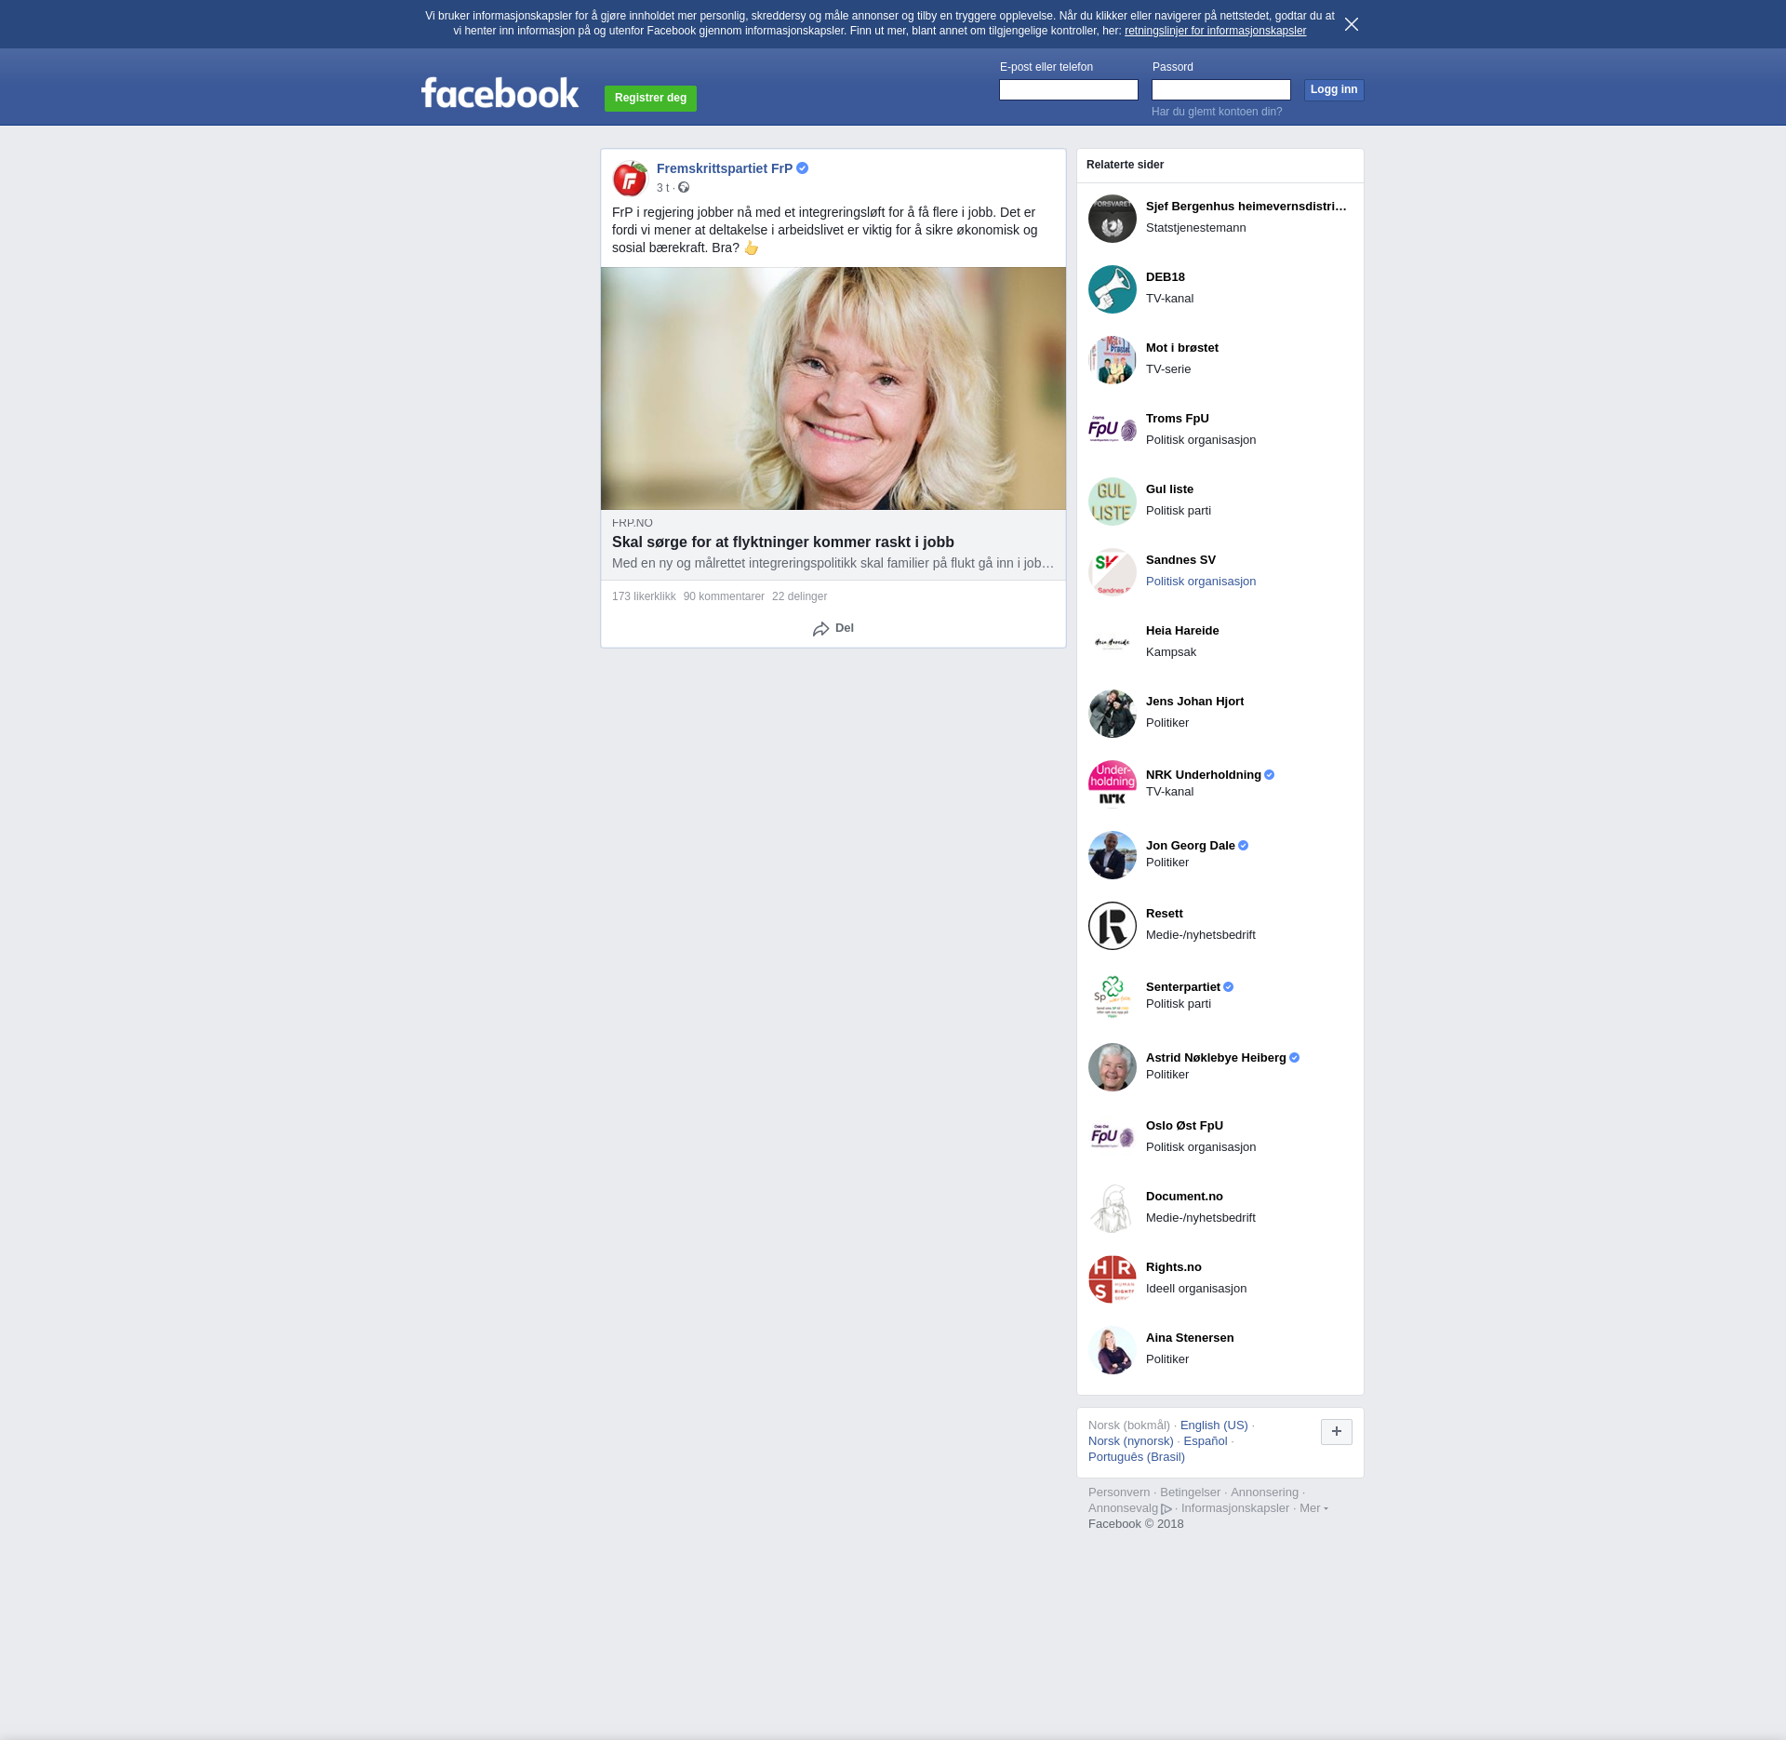Click the Aina Stenersen avatar
Image resolution: width=1786 pixels, height=1740 pixels.
coord(1113,1350)
